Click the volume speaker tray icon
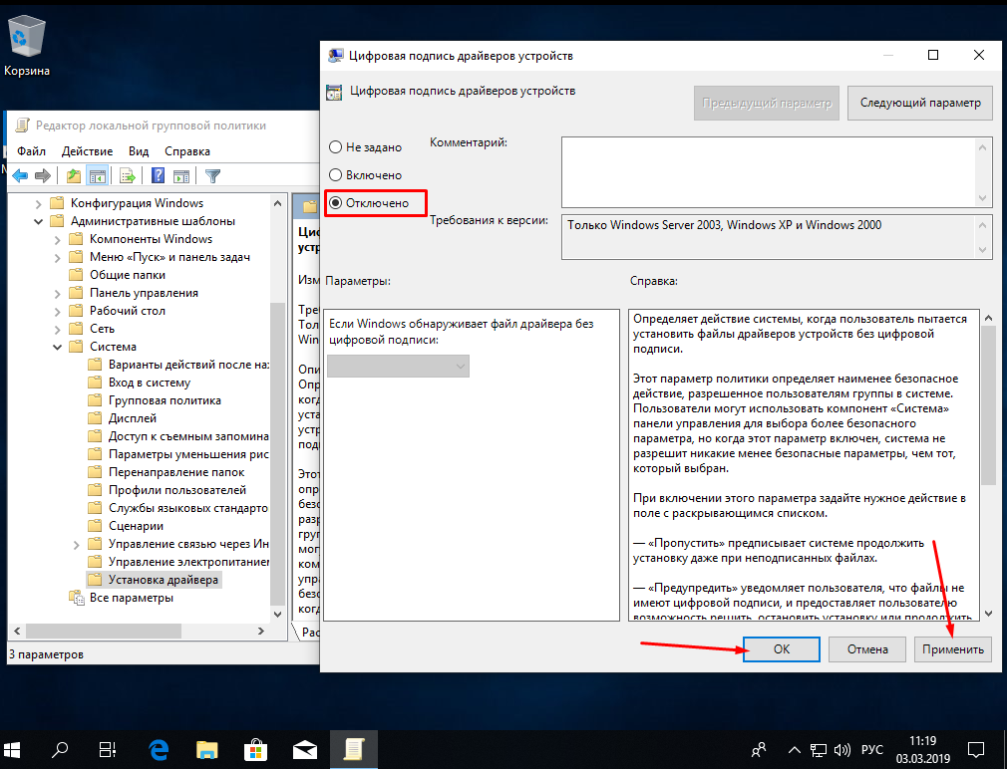The image size is (1007, 769). (841, 749)
